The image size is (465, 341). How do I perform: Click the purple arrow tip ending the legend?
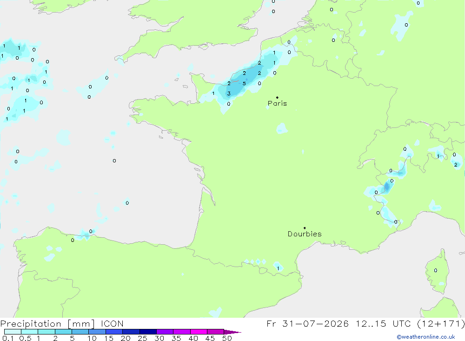(232, 332)
